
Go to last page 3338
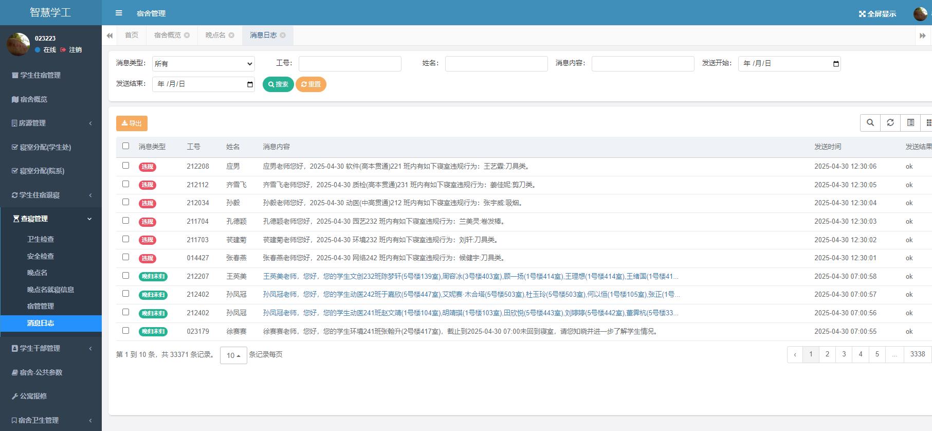coord(918,354)
